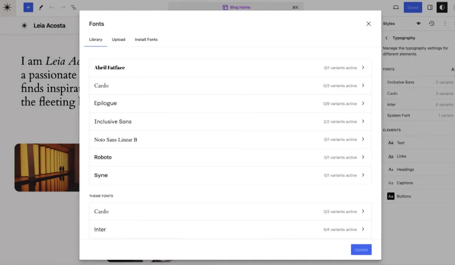Open Roboto font variants chevron
The width and height of the screenshot is (455, 265).
coord(363,157)
